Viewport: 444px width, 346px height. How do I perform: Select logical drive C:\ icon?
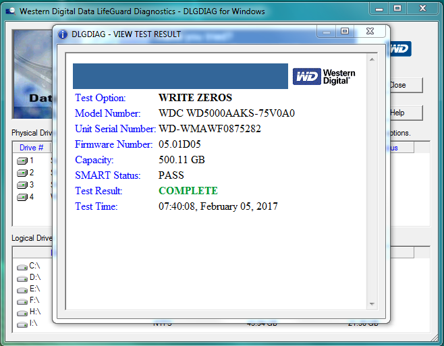[x=22, y=267]
